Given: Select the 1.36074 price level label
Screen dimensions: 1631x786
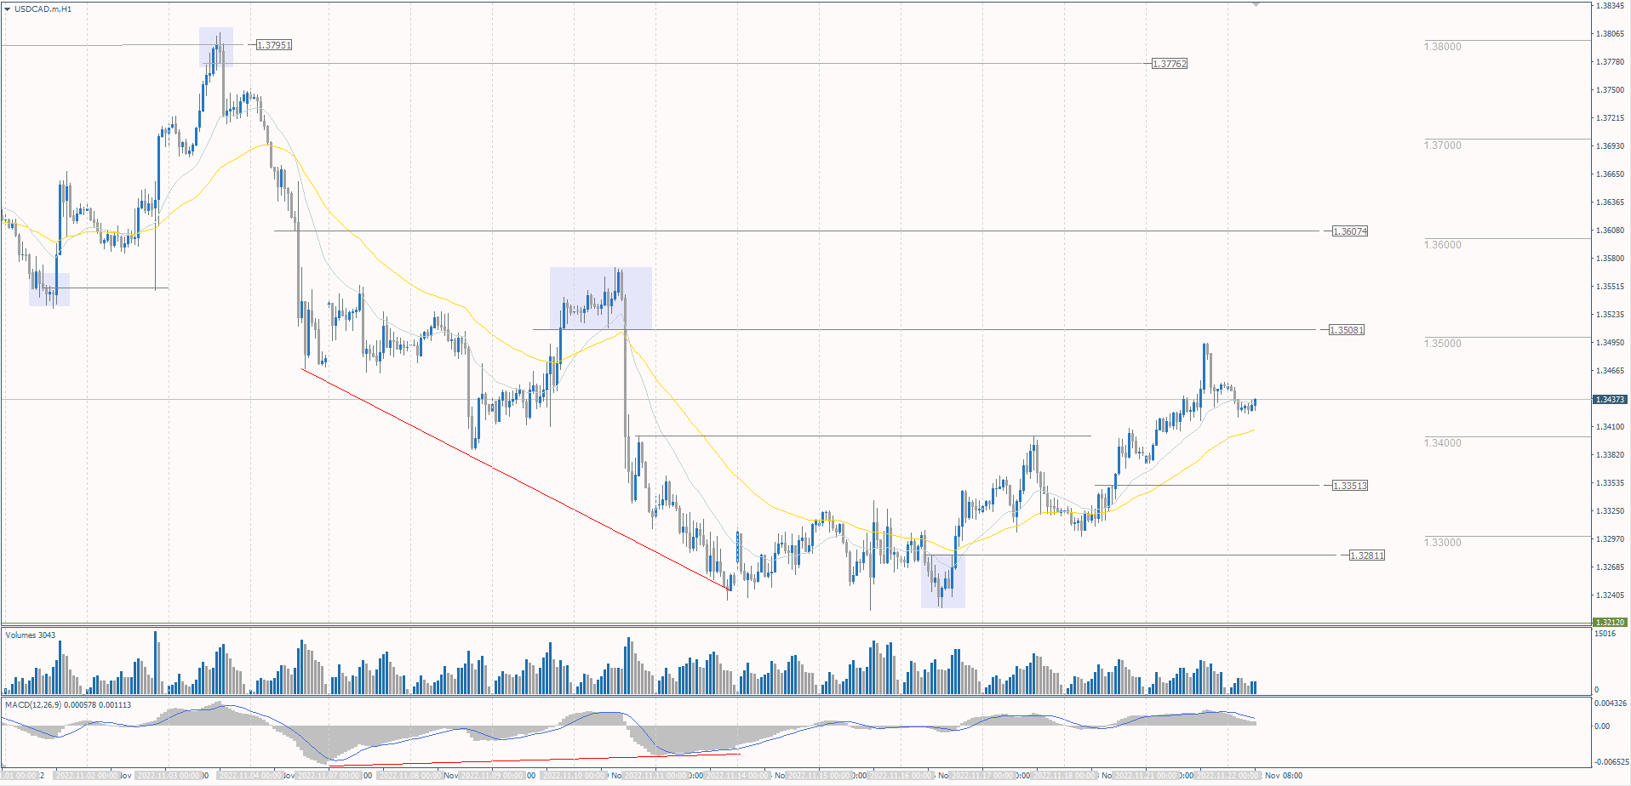Looking at the screenshot, I should (1350, 231).
